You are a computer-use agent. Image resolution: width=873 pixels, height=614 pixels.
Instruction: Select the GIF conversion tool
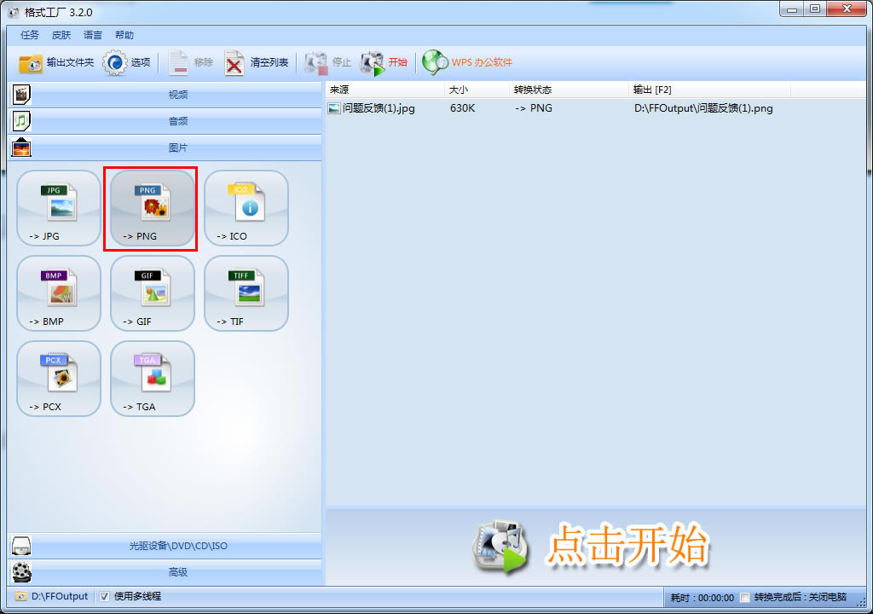[x=152, y=293]
